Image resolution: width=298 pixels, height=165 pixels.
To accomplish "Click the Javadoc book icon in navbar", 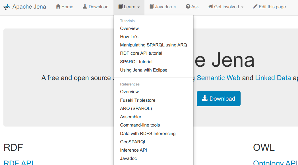I will [152, 7].
